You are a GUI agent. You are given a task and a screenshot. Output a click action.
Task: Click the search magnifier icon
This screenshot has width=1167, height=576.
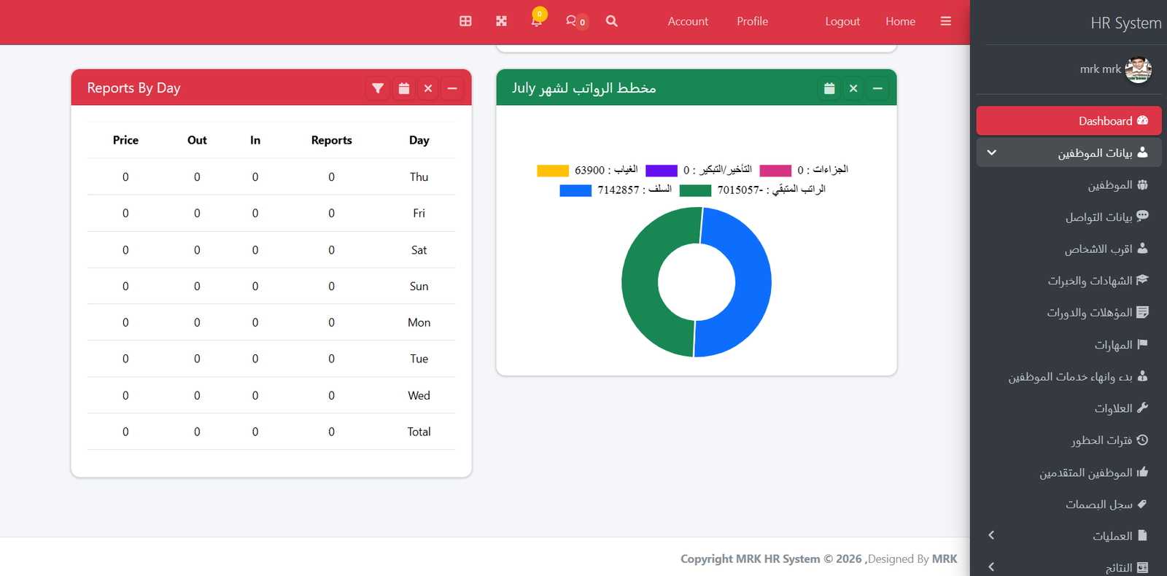tap(611, 21)
